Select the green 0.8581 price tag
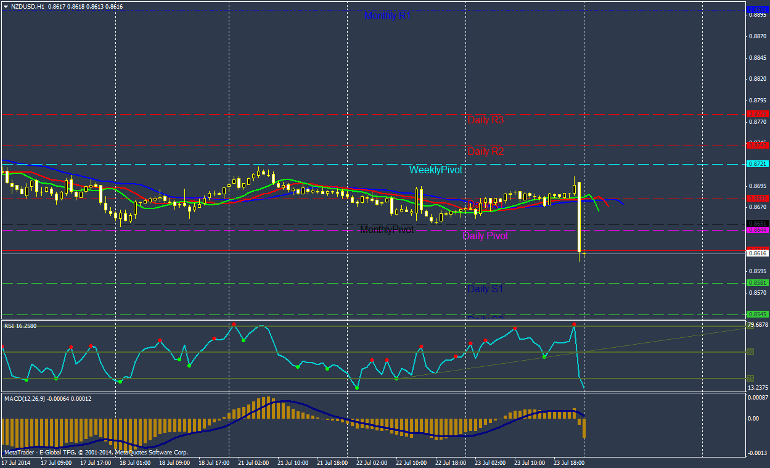Image resolution: width=770 pixels, height=468 pixels. point(757,283)
